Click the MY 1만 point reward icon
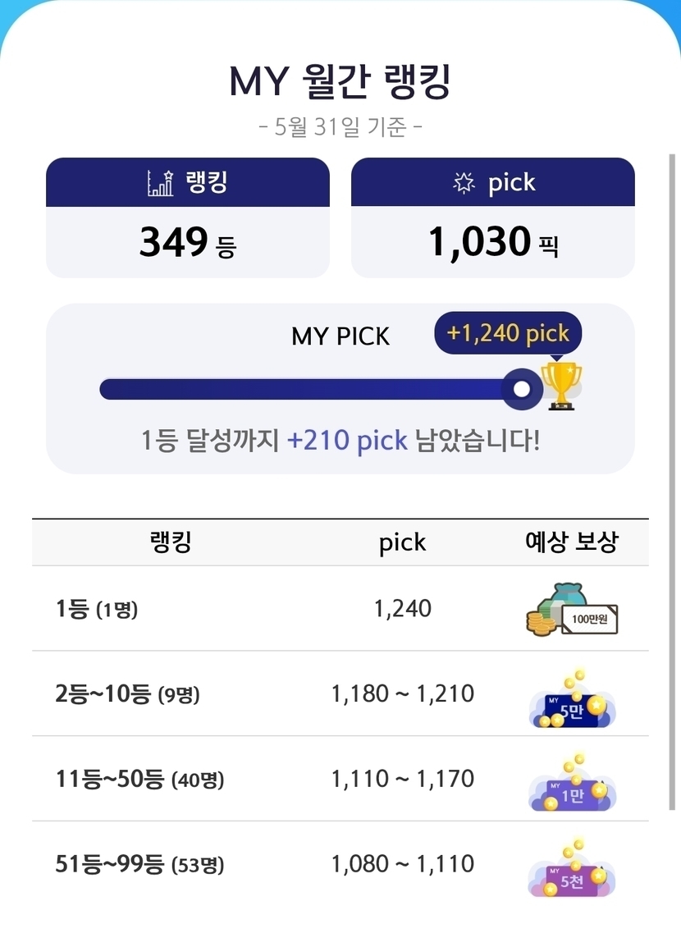The image size is (681, 947). click(573, 784)
